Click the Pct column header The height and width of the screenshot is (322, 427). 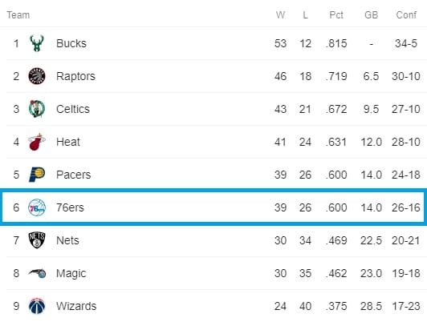pyautogui.click(x=336, y=14)
